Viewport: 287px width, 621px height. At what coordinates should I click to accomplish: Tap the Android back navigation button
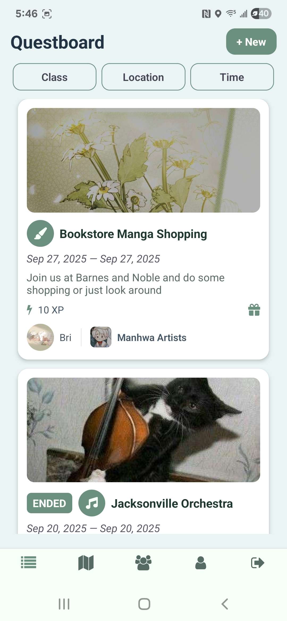(225, 604)
